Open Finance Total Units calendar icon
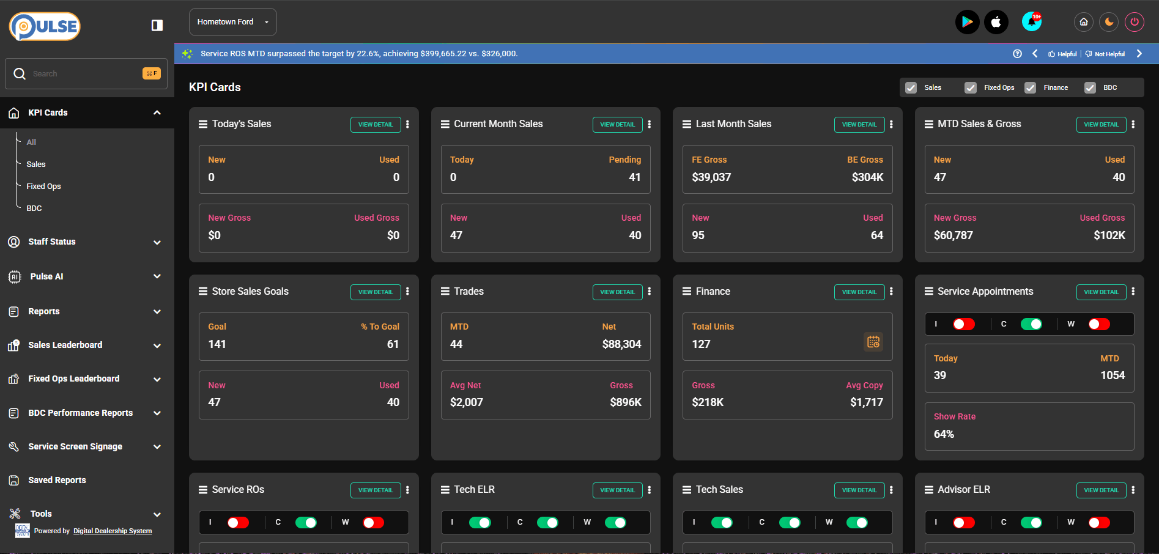 (873, 342)
